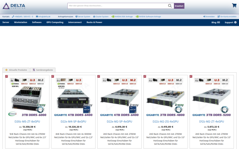Click the D12z-M2-ZT-4xGPU server image

[x=212, y=97]
